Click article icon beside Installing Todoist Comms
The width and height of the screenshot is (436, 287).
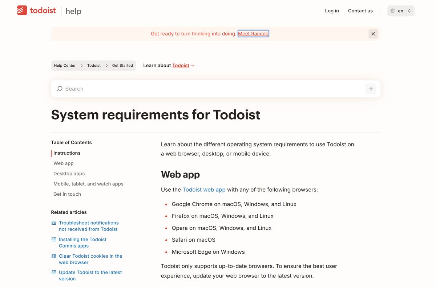(x=54, y=240)
